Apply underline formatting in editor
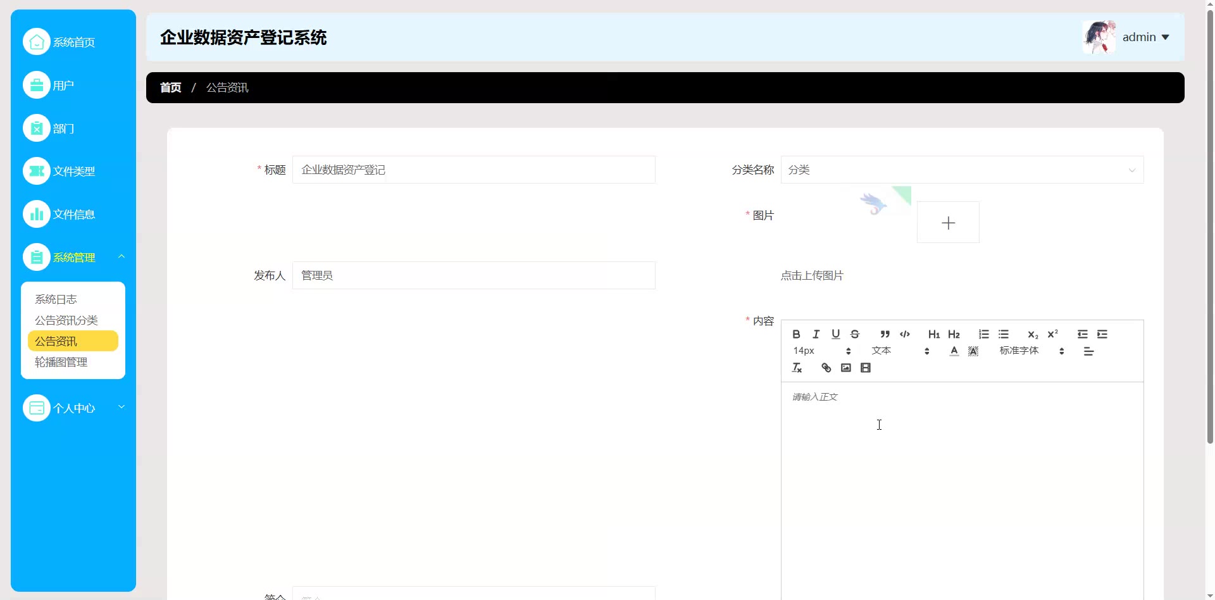The width and height of the screenshot is (1215, 600). [x=835, y=334]
